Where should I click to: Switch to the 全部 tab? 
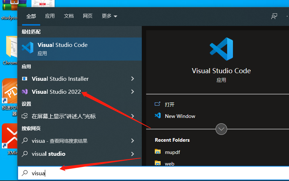coord(31,16)
